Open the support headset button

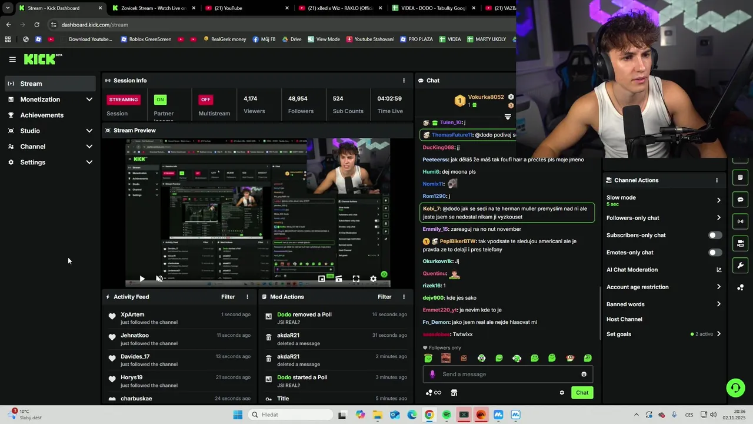[x=735, y=387]
